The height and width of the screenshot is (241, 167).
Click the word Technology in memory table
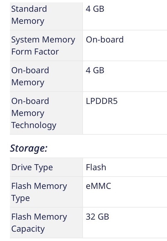pos(34,125)
